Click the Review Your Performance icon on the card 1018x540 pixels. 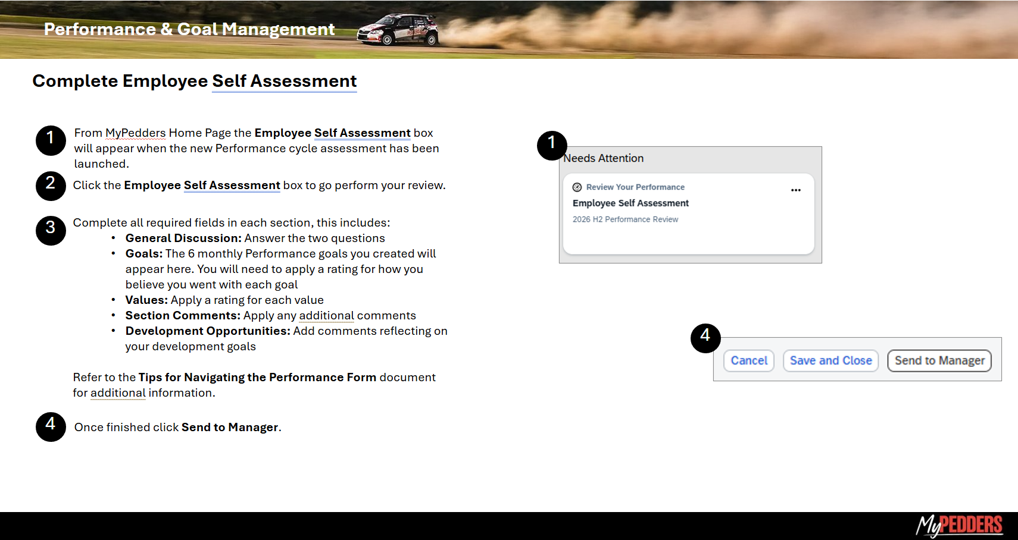(577, 187)
